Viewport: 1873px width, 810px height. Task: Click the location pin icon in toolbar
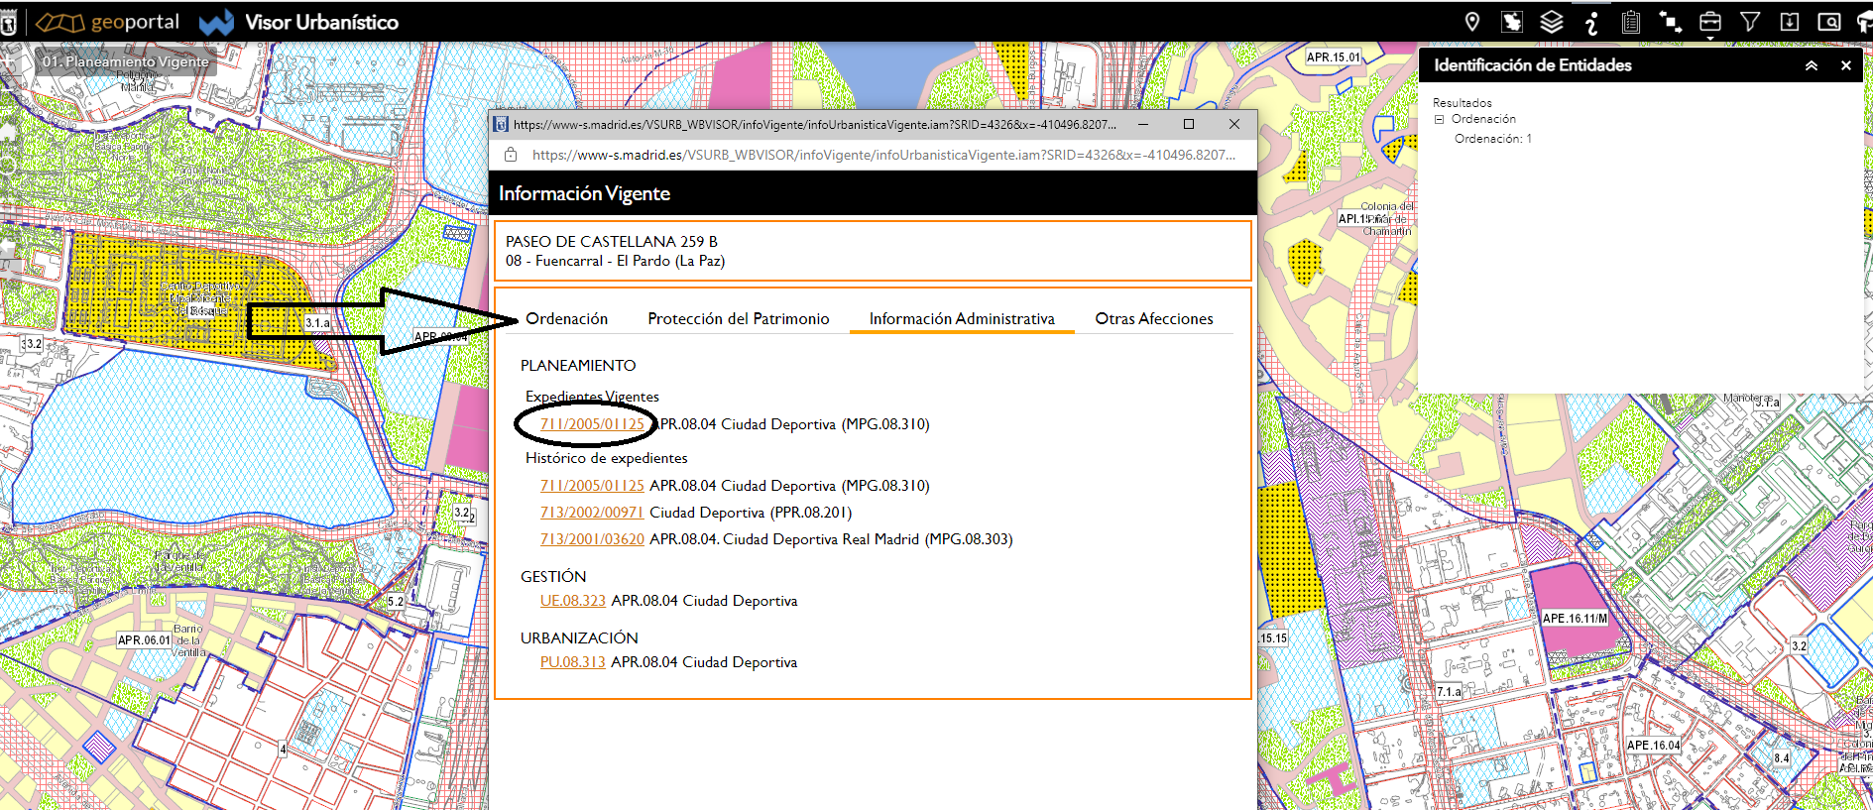pos(1472,22)
